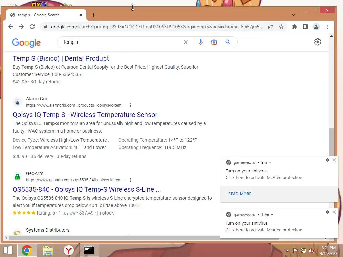Show hidden system tray icons
This screenshot has height=257, width=343.
(x=287, y=250)
